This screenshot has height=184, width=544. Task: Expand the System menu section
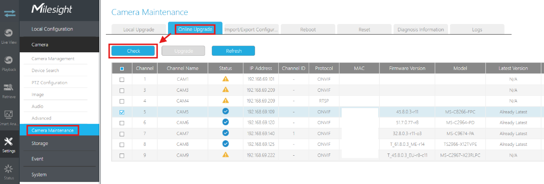(x=60, y=175)
